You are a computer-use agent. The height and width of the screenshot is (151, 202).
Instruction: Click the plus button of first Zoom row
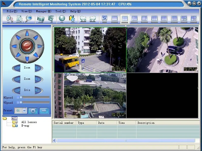[x=39, y=68]
